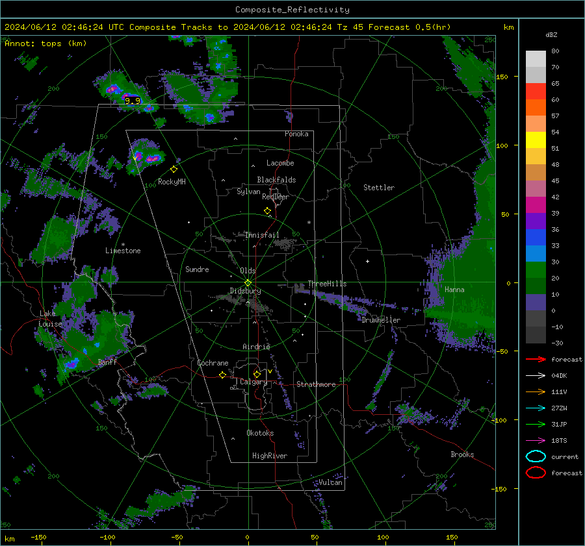Click the yellow diamond marker below Cochrane

222,375
